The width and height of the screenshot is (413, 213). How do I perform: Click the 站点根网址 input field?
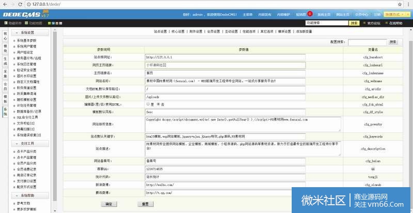225,57
